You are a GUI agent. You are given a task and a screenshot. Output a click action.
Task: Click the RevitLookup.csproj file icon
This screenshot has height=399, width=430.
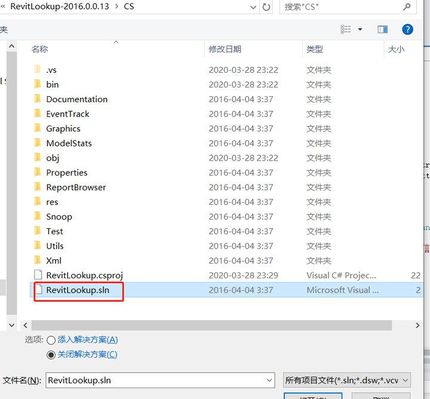(x=38, y=275)
